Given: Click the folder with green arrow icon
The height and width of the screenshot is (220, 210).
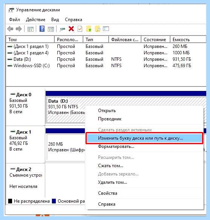Looking at the screenshot, I should click(89, 29).
